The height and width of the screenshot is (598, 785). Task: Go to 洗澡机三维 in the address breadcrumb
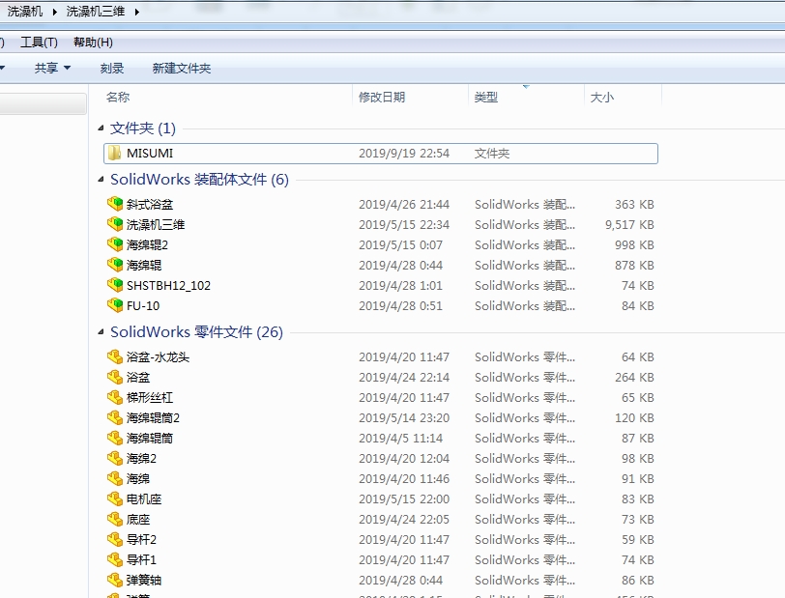96,12
